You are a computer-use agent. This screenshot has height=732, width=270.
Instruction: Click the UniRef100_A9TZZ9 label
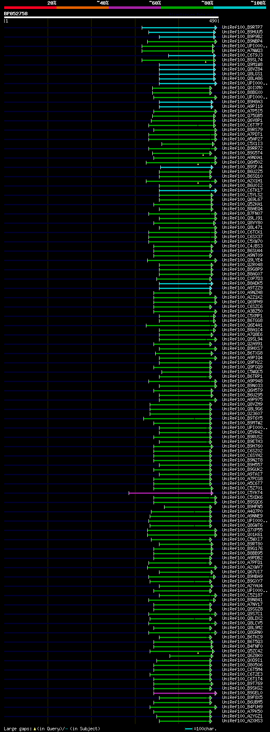point(242,288)
